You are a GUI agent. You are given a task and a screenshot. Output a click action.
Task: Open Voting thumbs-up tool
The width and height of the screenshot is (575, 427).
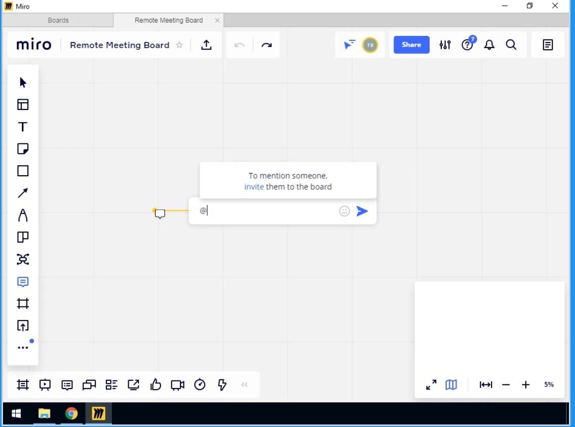(x=156, y=385)
